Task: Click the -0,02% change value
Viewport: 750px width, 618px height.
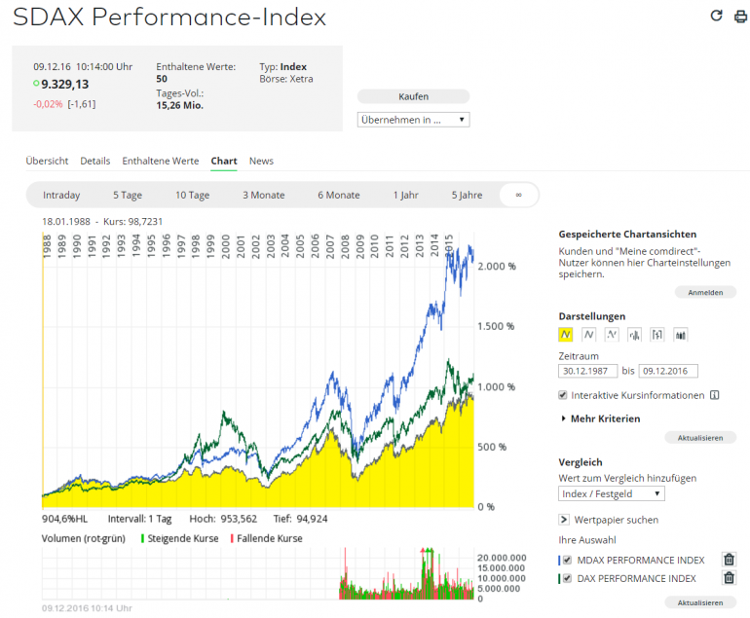Action: click(48, 104)
